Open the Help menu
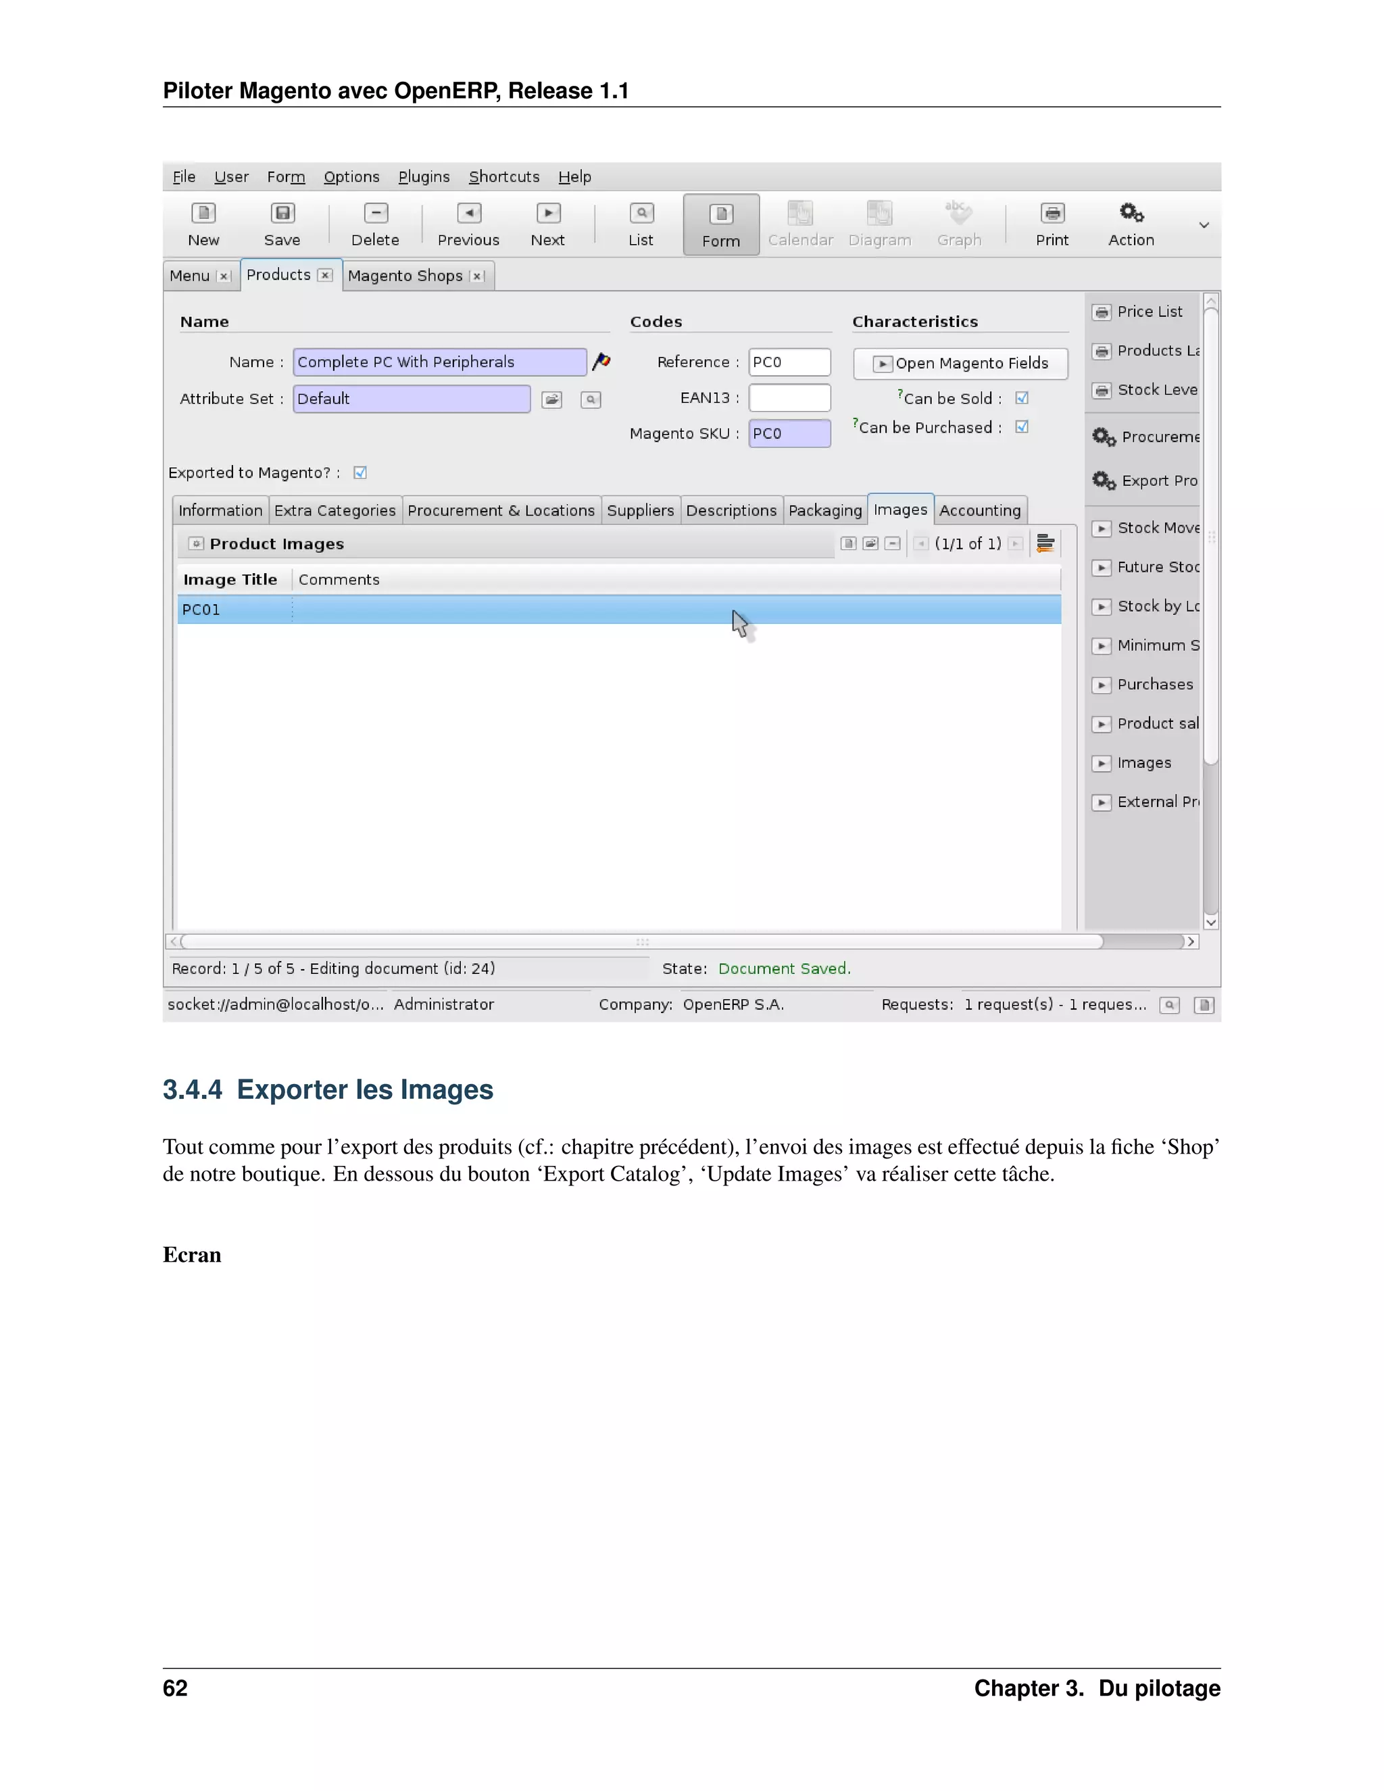This screenshot has width=1384, height=1791. click(x=575, y=176)
